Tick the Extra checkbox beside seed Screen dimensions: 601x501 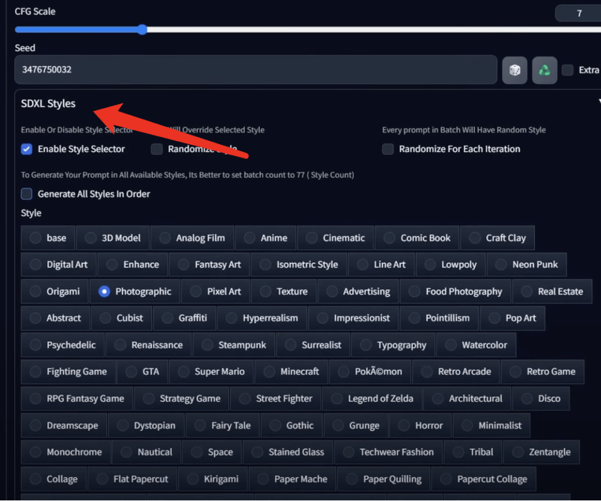[567, 70]
